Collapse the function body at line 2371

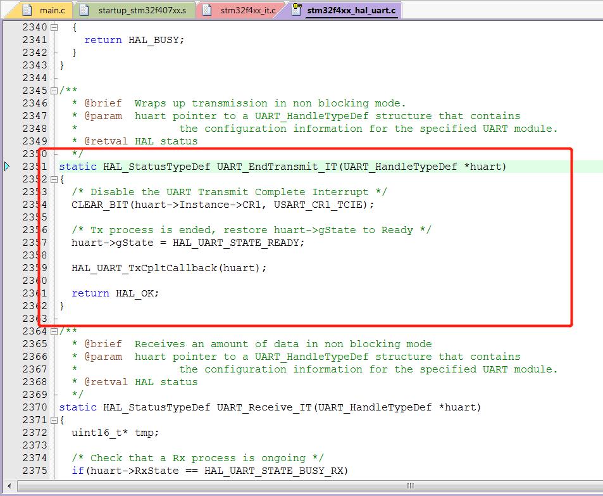(x=54, y=420)
